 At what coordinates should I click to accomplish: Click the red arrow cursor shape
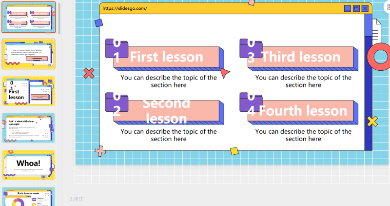tap(225, 72)
